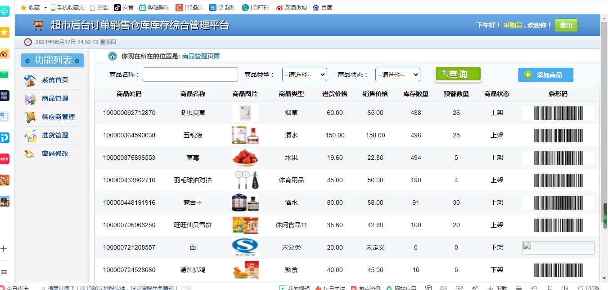Click the 面 product QS logo image

point(245,247)
